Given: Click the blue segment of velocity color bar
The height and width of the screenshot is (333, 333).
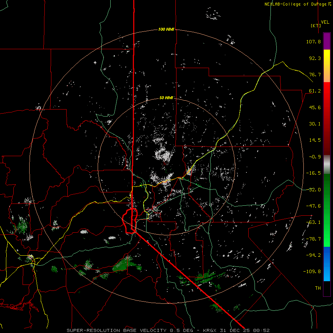Looking at the screenshot, I should (x=327, y=264).
